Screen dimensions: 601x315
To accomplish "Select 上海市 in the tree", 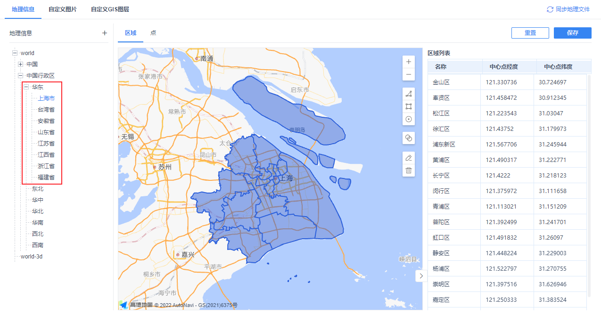I will click(x=46, y=98).
